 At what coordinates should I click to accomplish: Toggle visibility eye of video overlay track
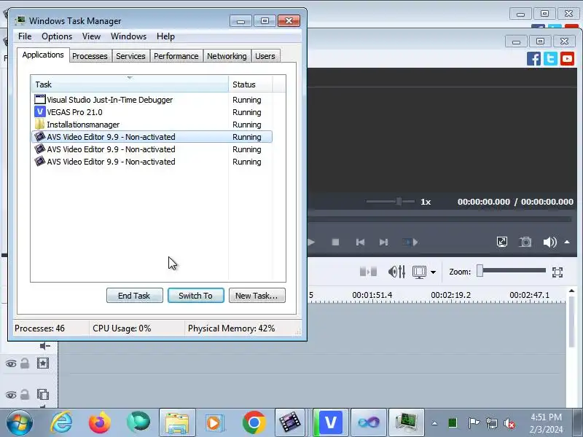tap(11, 395)
